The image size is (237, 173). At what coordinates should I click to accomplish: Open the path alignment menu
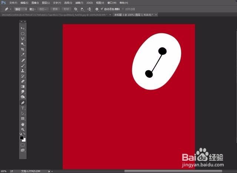(x=82, y=9)
